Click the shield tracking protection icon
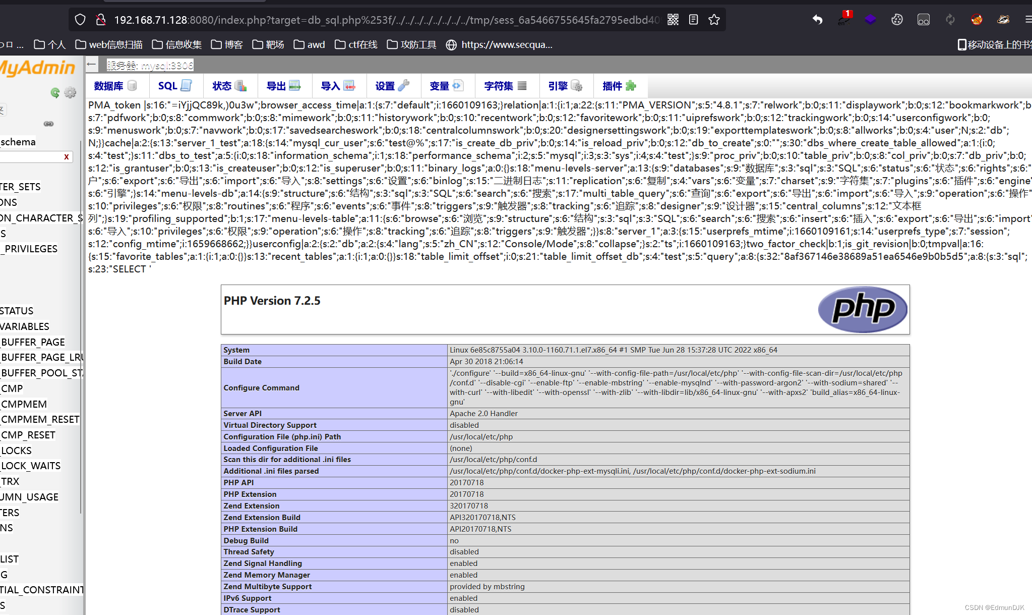Image resolution: width=1032 pixels, height=615 pixels. click(80, 20)
